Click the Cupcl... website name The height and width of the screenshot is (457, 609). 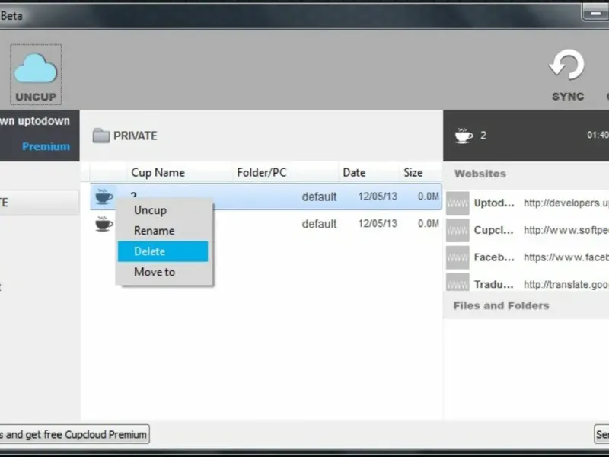click(494, 230)
